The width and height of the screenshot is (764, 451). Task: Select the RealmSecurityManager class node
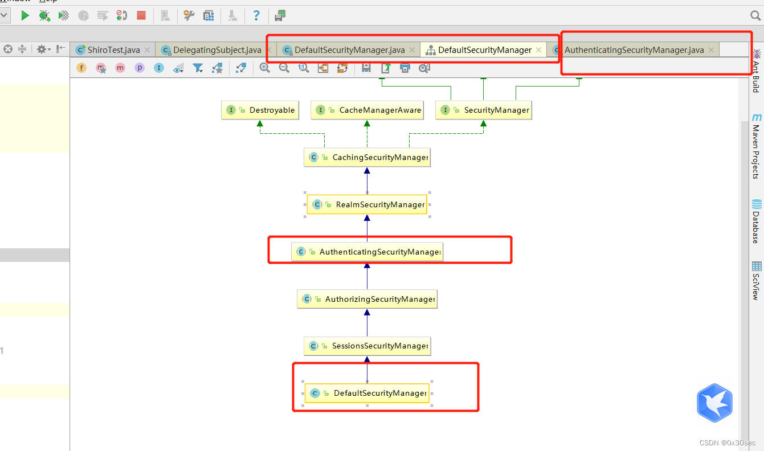coord(367,204)
